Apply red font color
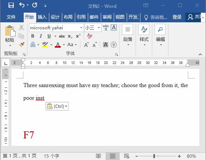 pyautogui.click(x=58, y=45)
